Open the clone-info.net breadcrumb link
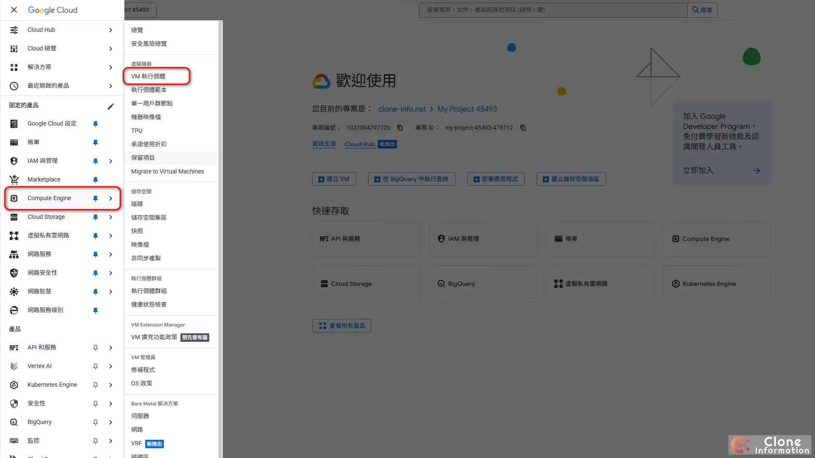Image resolution: width=815 pixels, height=458 pixels. pos(402,109)
